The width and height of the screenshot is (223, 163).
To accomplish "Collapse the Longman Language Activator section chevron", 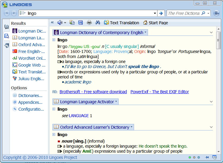I will pyautogui.click(x=211, y=101).
